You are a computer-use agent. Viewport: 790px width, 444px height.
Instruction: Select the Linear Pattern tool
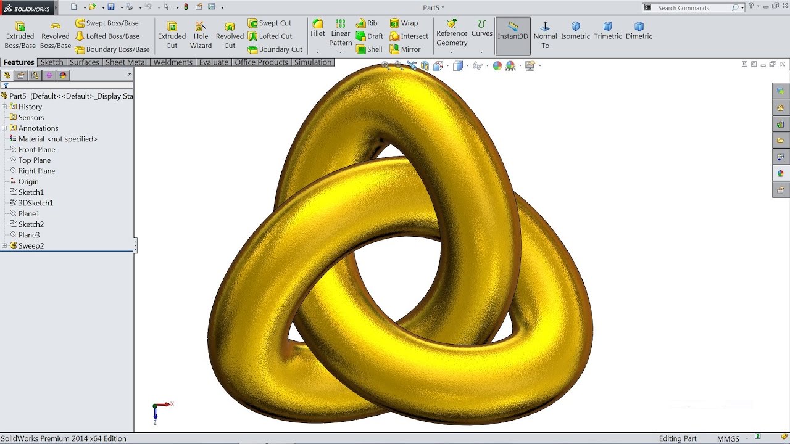tap(340, 32)
